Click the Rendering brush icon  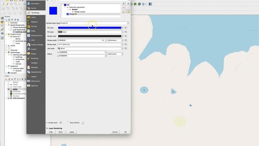pos(29,58)
